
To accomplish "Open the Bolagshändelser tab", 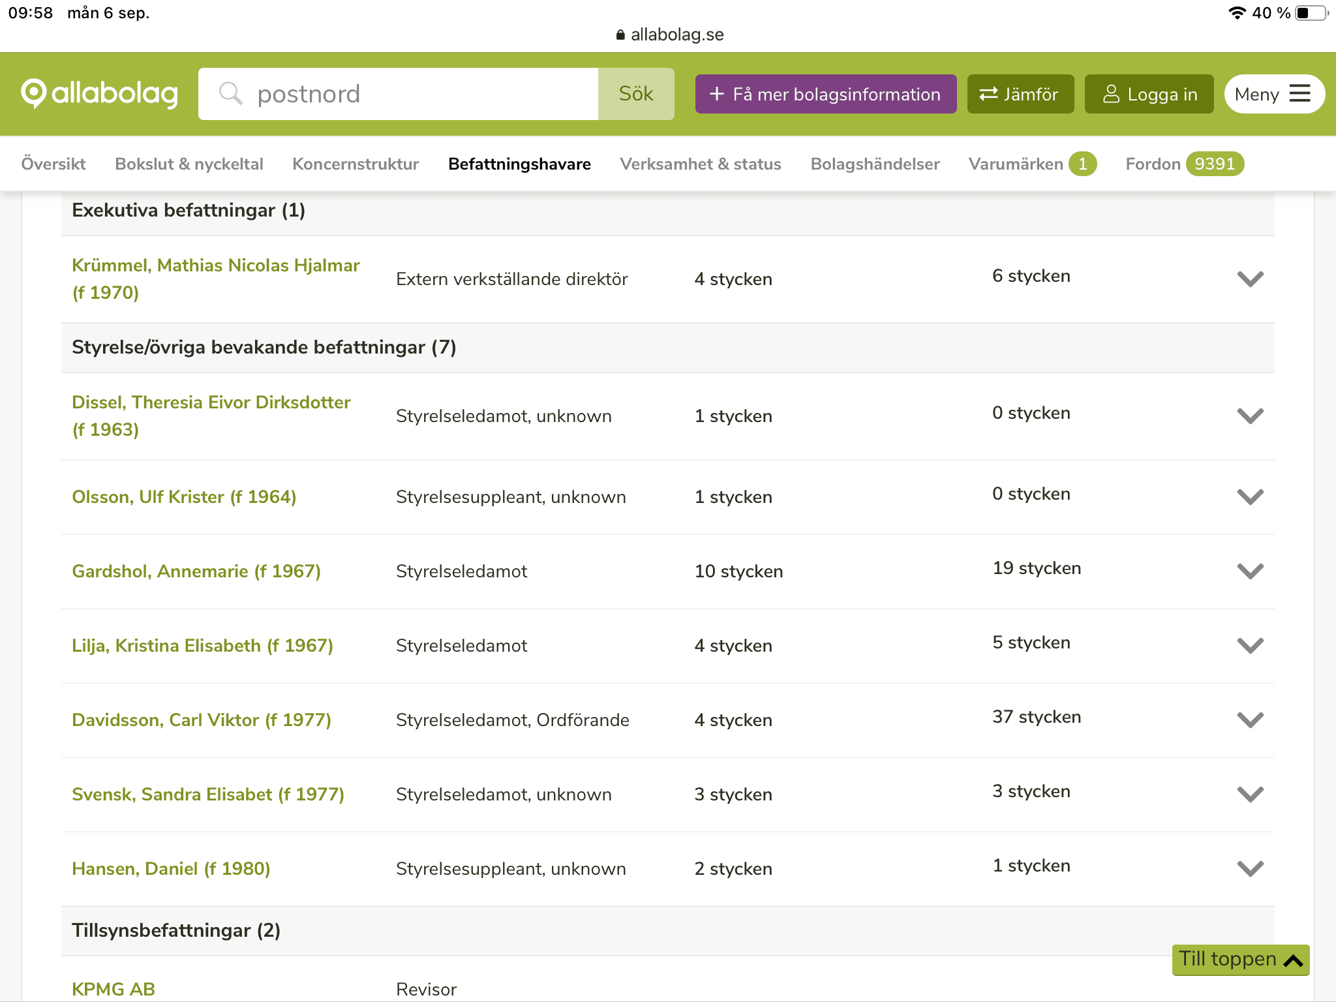I will tap(875, 164).
